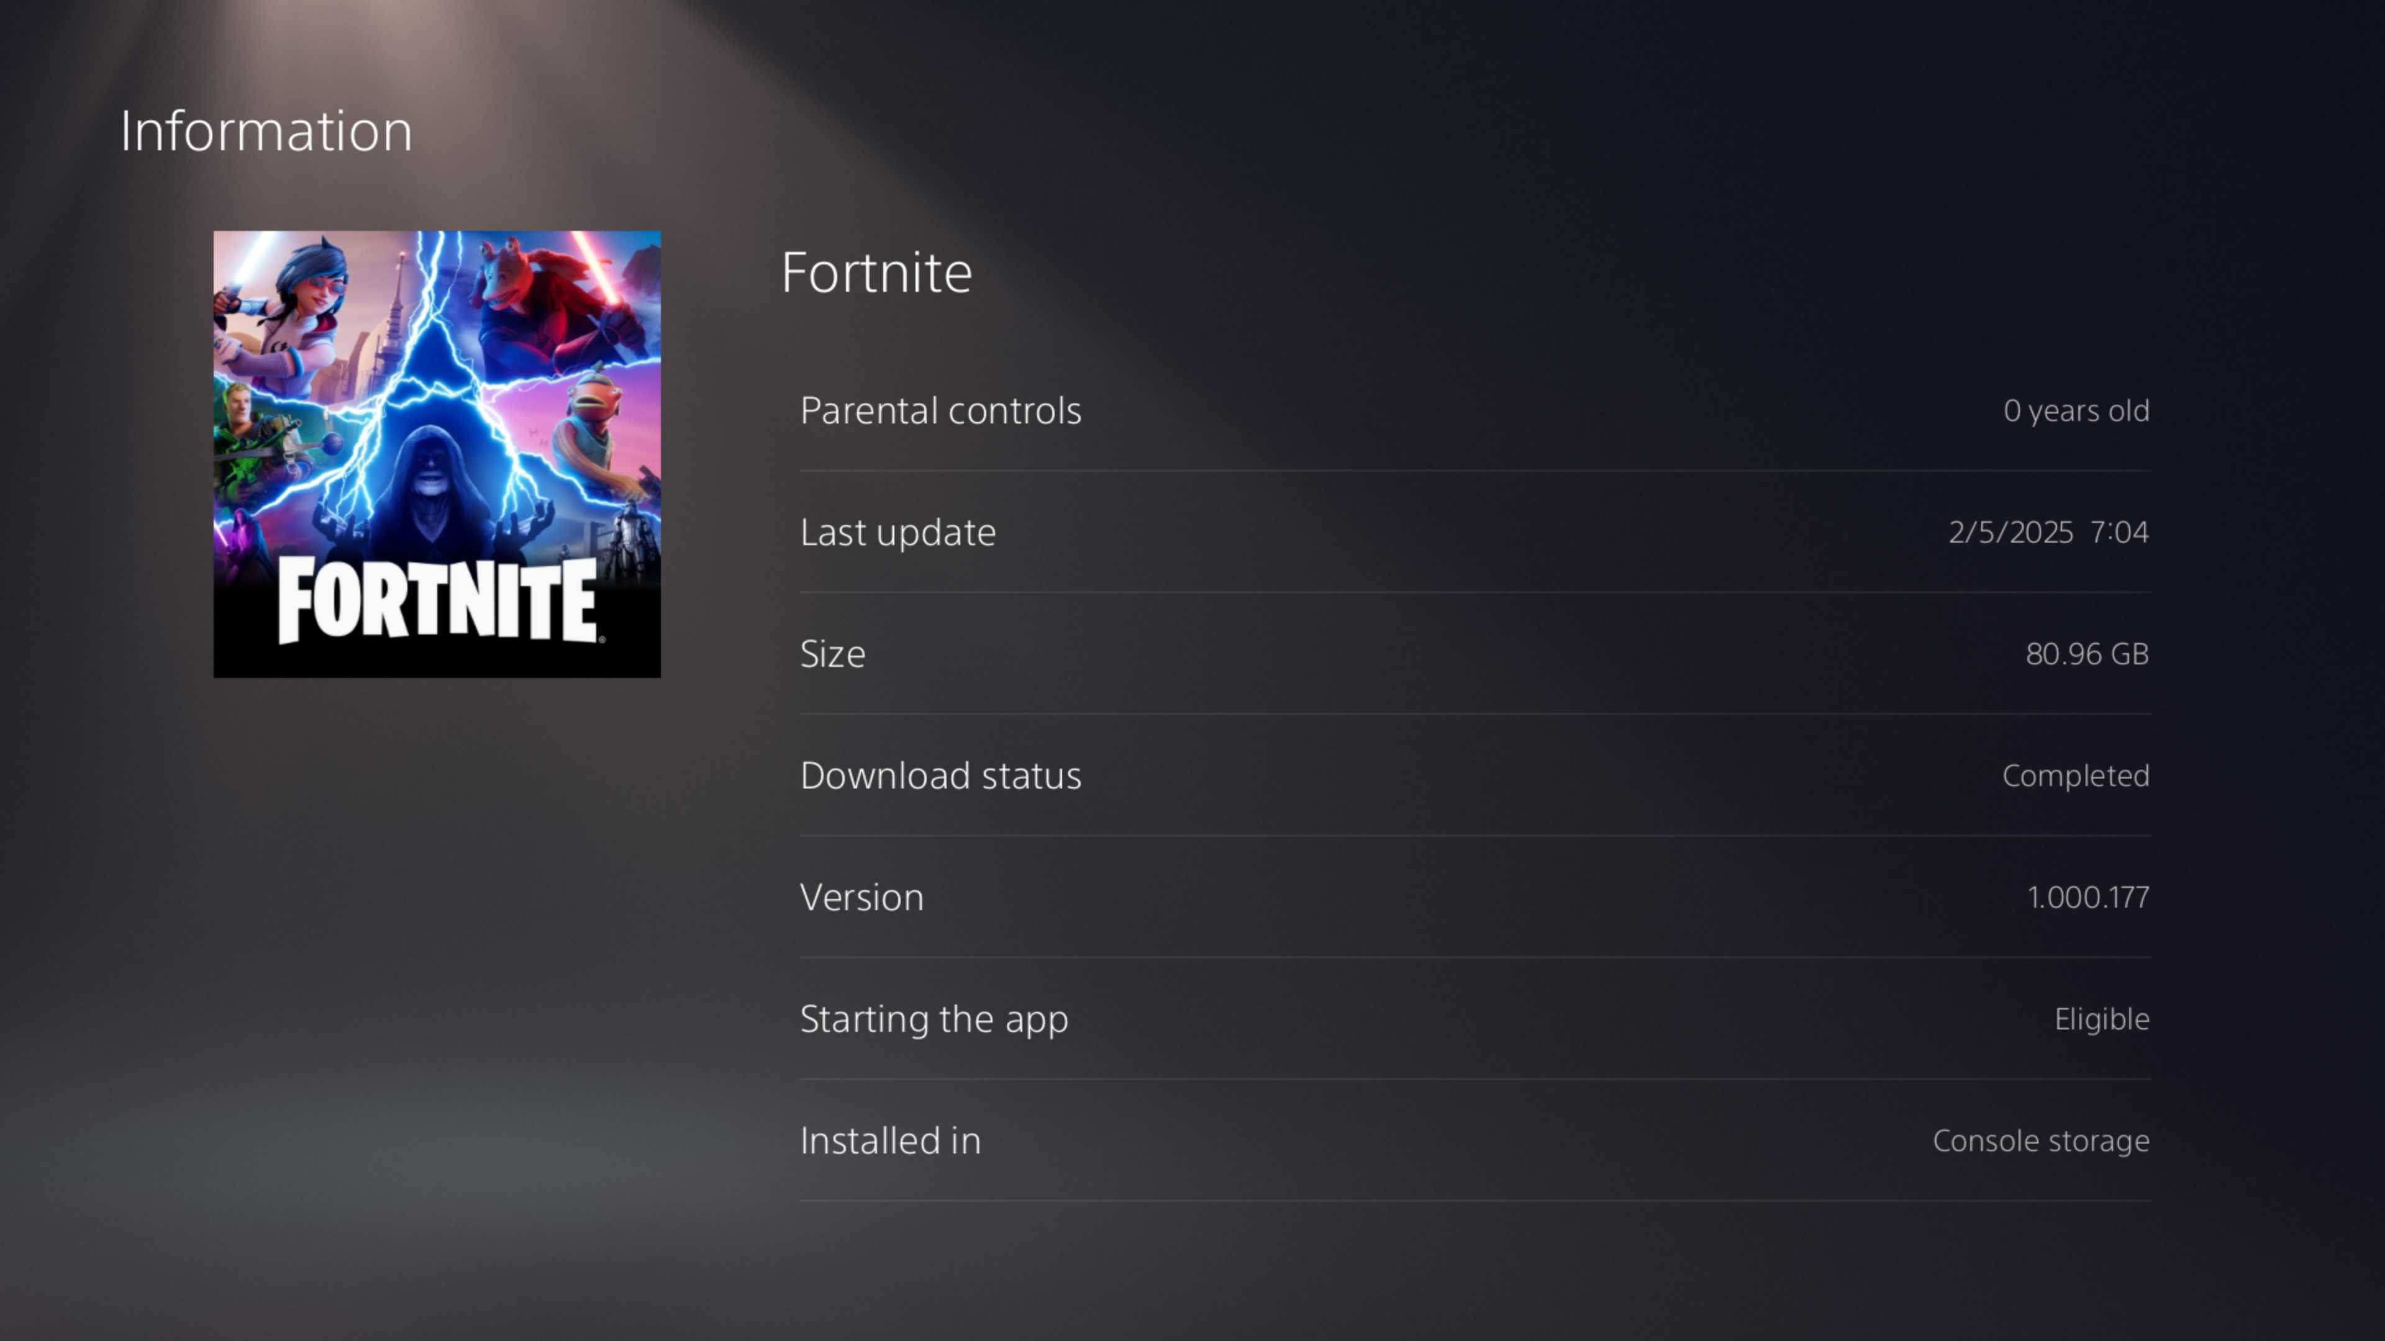Viewport: 2385px width, 1341px height.
Task: Click the 1.000.177 version number
Action: (x=2087, y=896)
